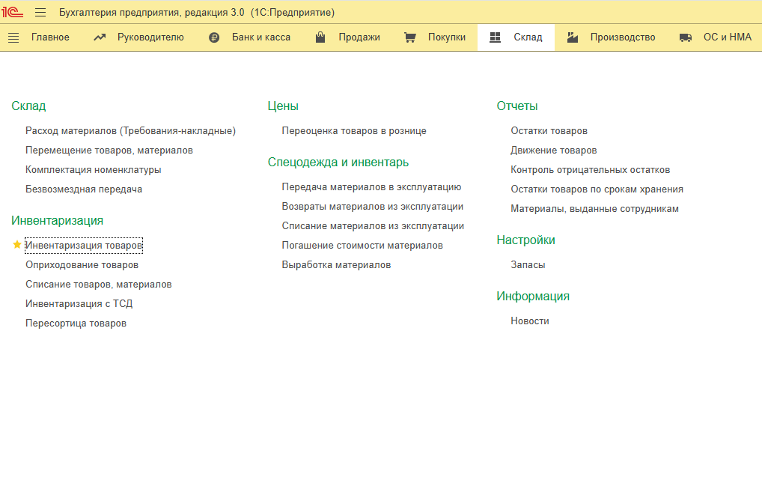
Task: Open Расход материалов (Требования-накладные)
Action: (x=130, y=131)
